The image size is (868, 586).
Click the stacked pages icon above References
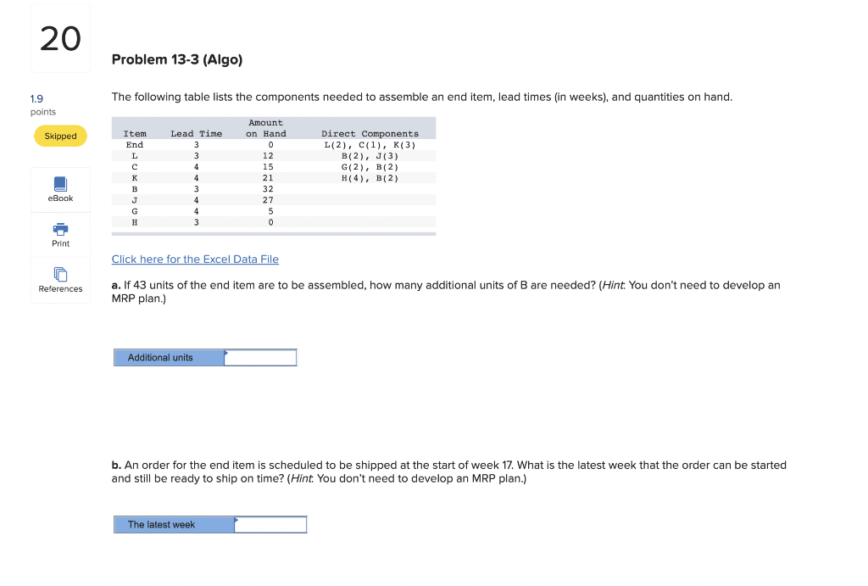(x=59, y=275)
